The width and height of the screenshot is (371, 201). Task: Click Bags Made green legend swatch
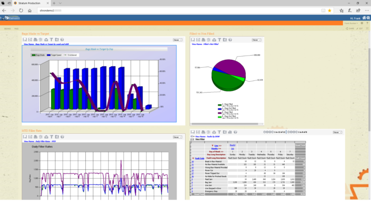(33, 55)
